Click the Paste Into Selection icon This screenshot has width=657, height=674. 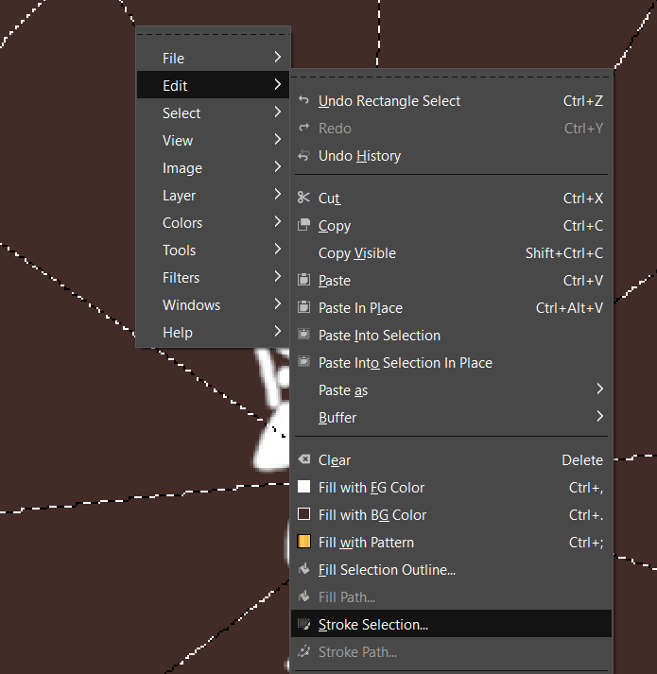303,336
